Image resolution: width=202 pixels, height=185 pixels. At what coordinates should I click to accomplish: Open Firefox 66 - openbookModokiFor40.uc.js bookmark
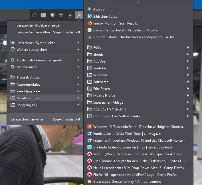(x=138, y=174)
